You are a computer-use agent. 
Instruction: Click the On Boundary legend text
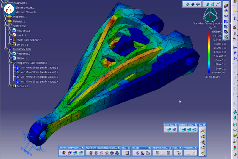click(212, 77)
